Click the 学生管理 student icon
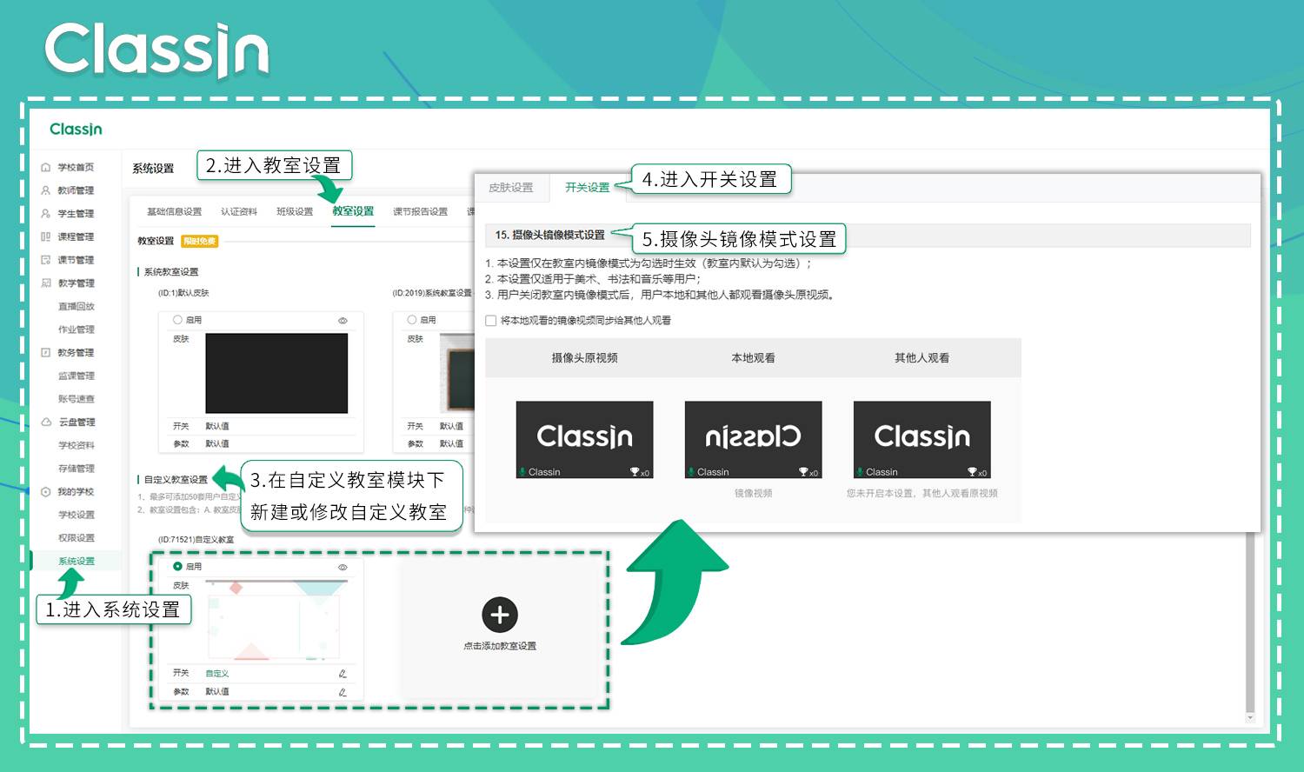This screenshot has width=1304, height=772. [x=46, y=213]
